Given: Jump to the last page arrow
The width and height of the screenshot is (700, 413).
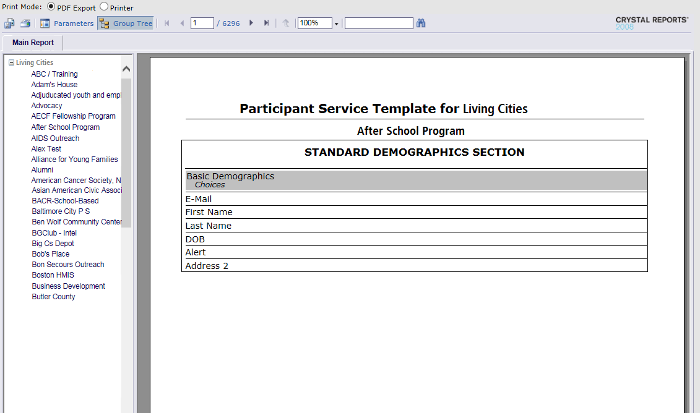Looking at the screenshot, I should (266, 23).
